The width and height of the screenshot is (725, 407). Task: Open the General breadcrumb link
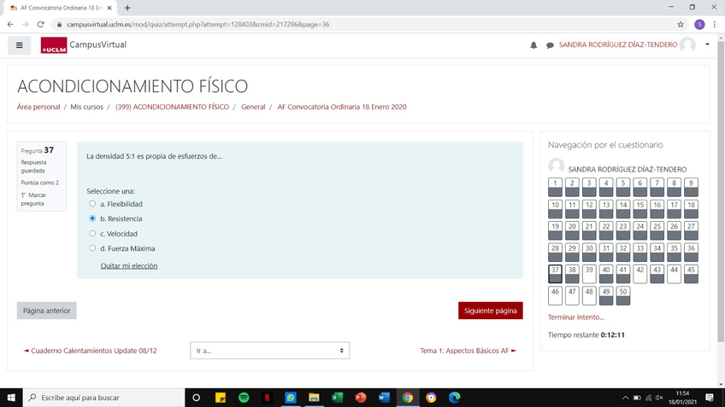[x=253, y=107]
